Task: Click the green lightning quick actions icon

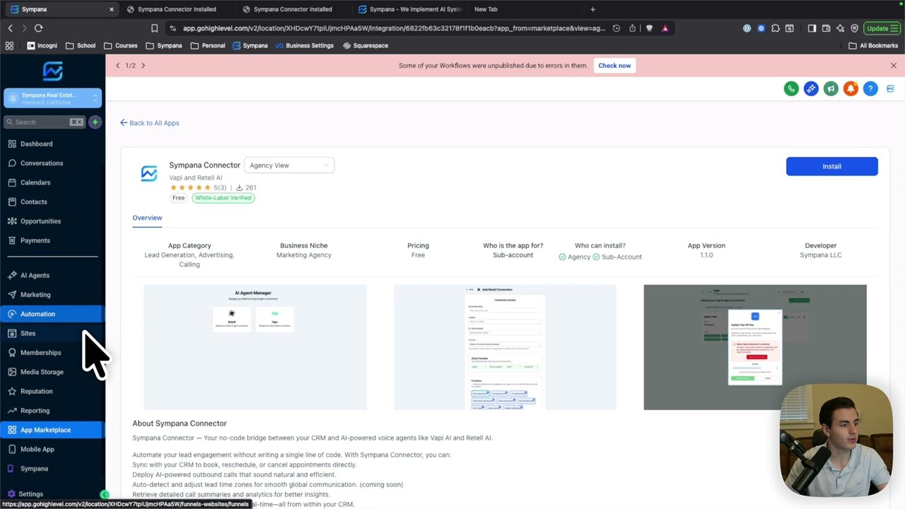Action: 95,122
